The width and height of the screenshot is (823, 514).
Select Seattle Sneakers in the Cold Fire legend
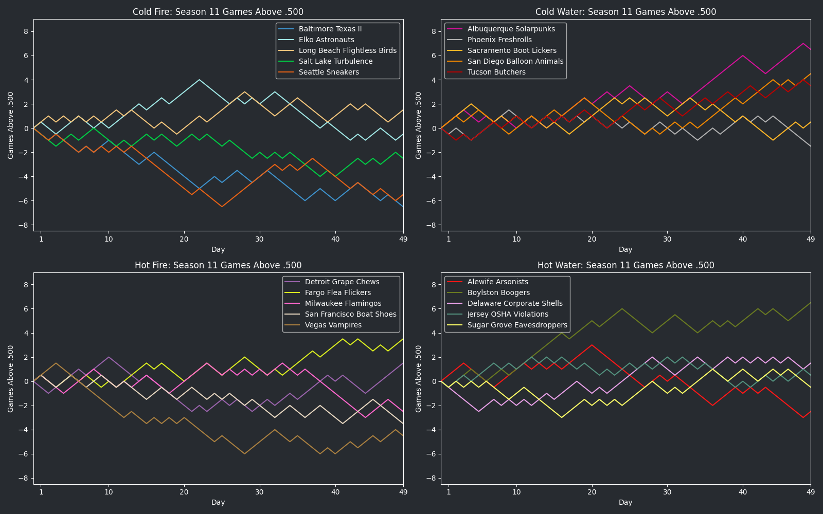coord(329,72)
